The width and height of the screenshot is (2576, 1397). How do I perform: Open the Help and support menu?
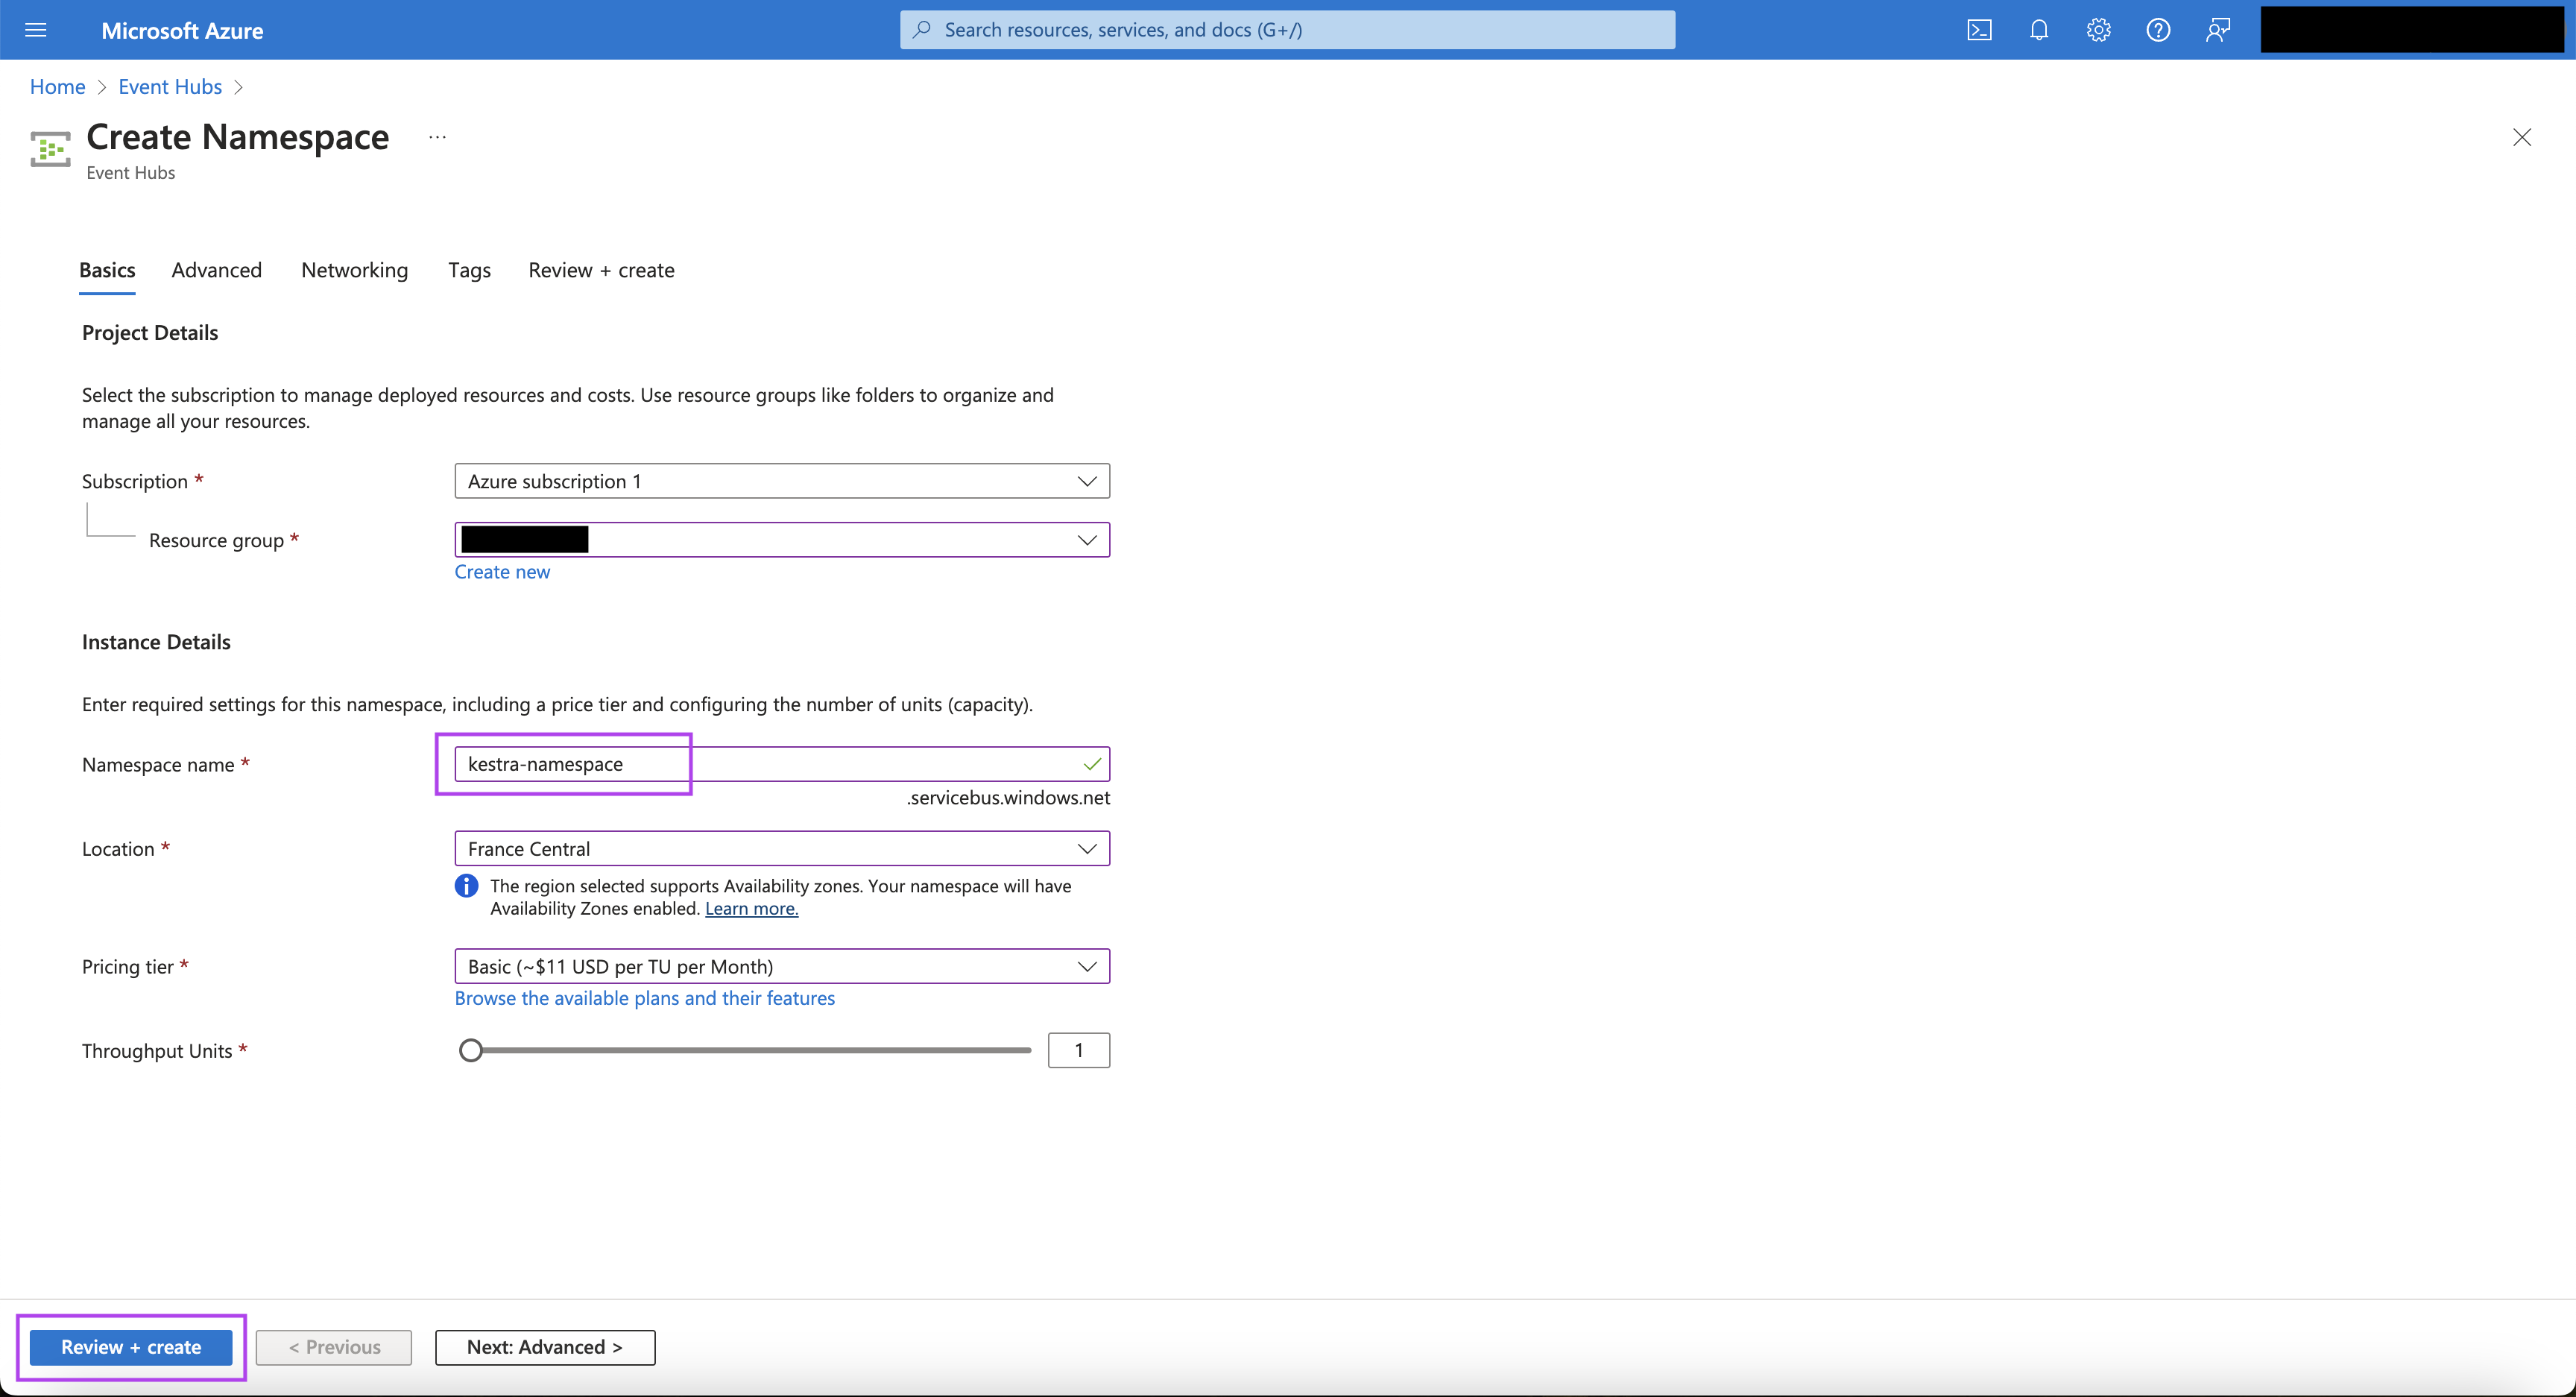[2157, 29]
